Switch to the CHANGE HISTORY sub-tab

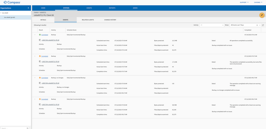click(110, 20)
